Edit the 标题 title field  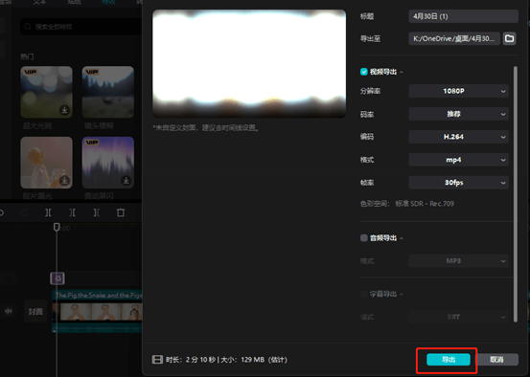[x=463, y=16]
